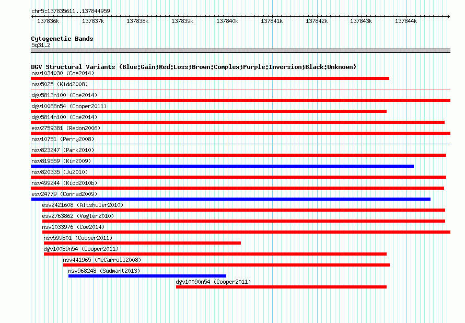Open the nsv823247 (Park2010) label
465x323 pixels.
(x=63, y=150)
